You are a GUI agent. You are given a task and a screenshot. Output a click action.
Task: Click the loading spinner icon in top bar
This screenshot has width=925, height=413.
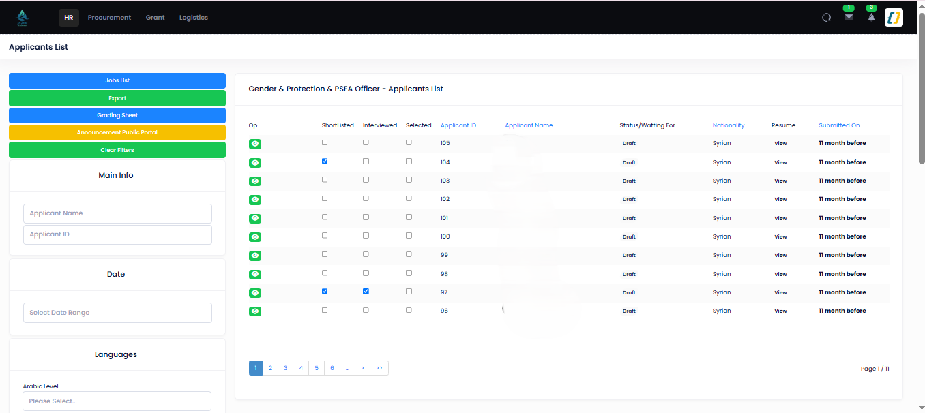point(826,18)
